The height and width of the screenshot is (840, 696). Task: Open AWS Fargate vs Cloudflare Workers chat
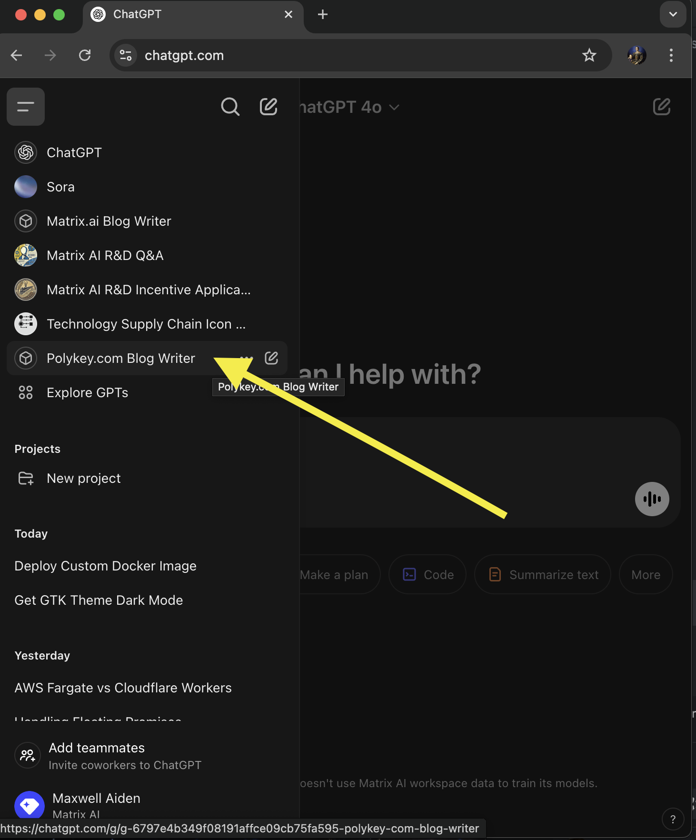click(147, 688)
